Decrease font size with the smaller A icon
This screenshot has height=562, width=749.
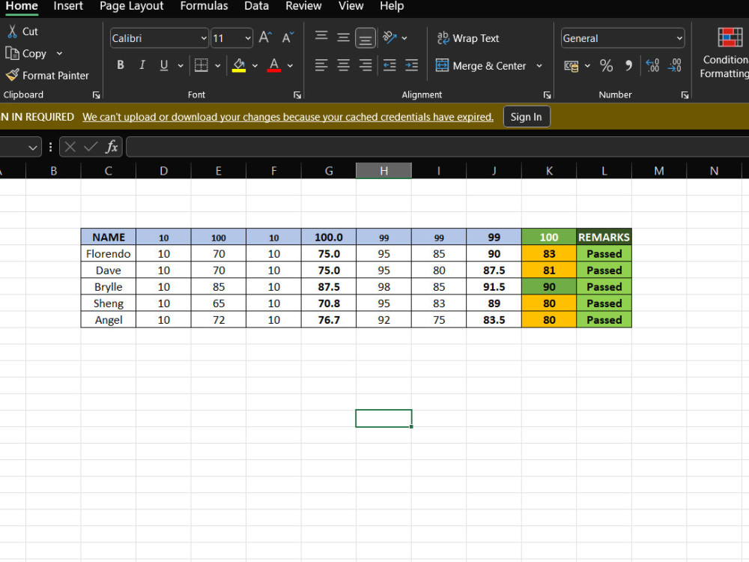point(288,37)
